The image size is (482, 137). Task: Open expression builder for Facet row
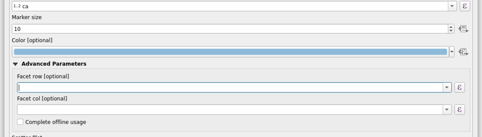460,88
